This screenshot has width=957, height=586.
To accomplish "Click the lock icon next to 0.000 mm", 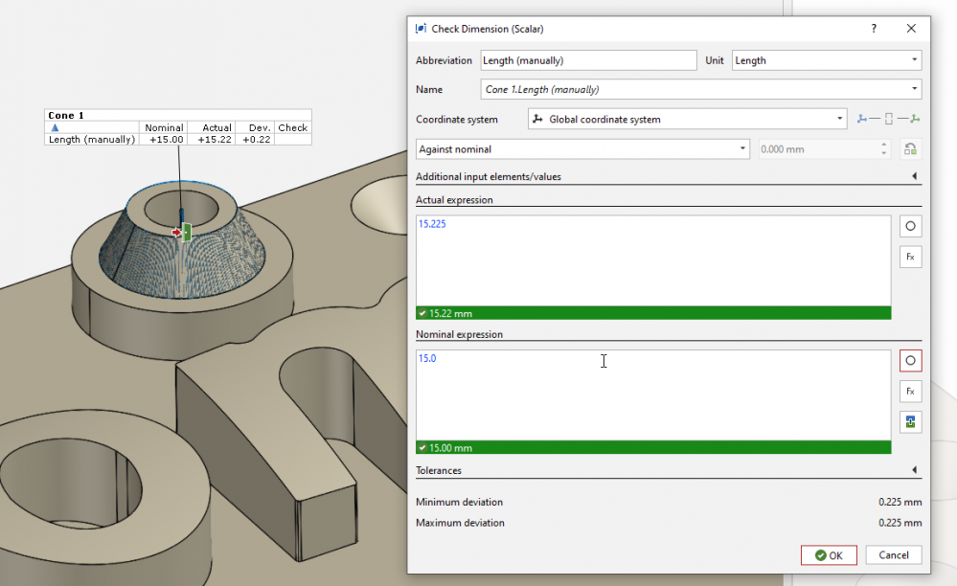I will click(x=910, y=149).
